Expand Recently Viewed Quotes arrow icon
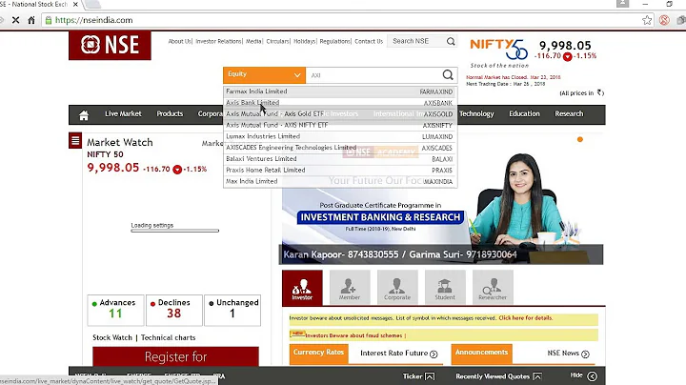Image resolution: width=686 pixels, height=385 pixels. pyautogui.click(x=537, y=376)
